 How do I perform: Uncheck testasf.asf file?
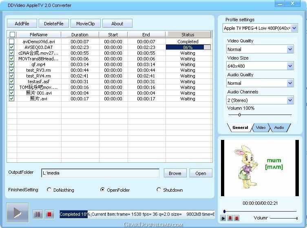coord(11,81)
